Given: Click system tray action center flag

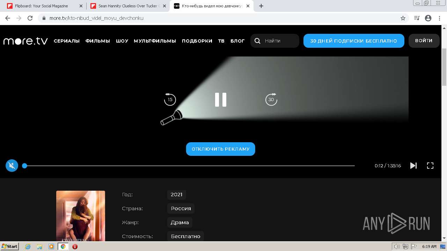Looking at the screenshot, I should tap(414, 246).
